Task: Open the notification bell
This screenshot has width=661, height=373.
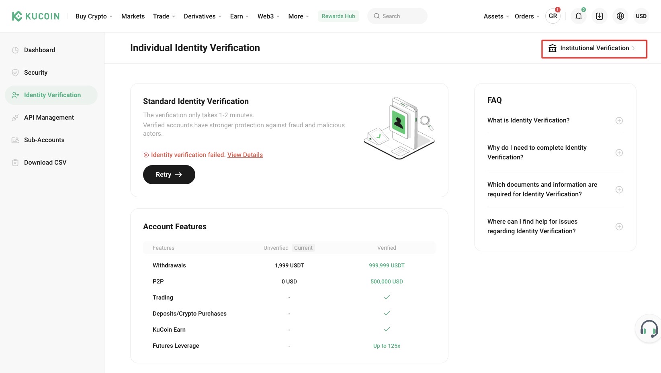Action: click(x=579, y=16)
